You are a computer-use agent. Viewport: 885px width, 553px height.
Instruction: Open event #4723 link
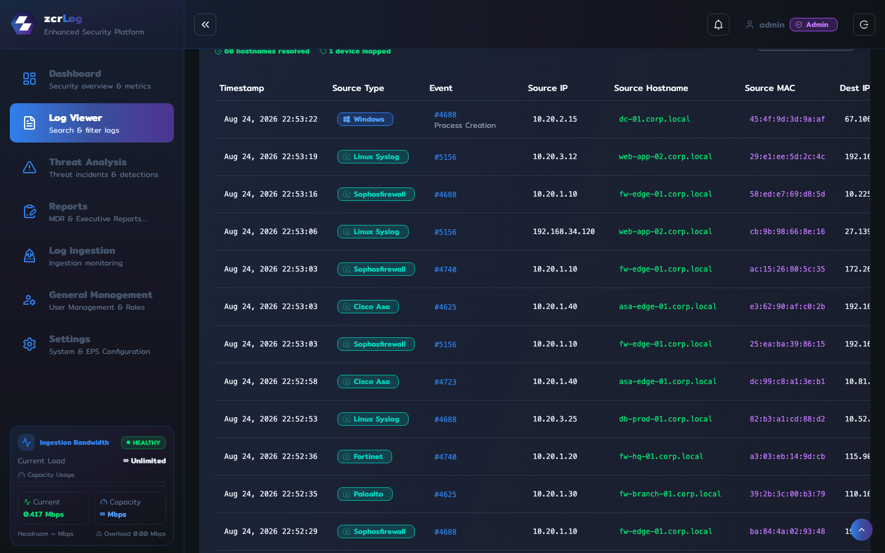[445, 382]
